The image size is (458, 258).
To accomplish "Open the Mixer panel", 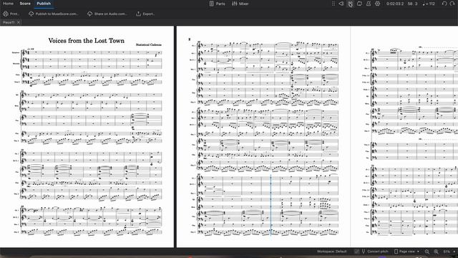I will 240,4.
